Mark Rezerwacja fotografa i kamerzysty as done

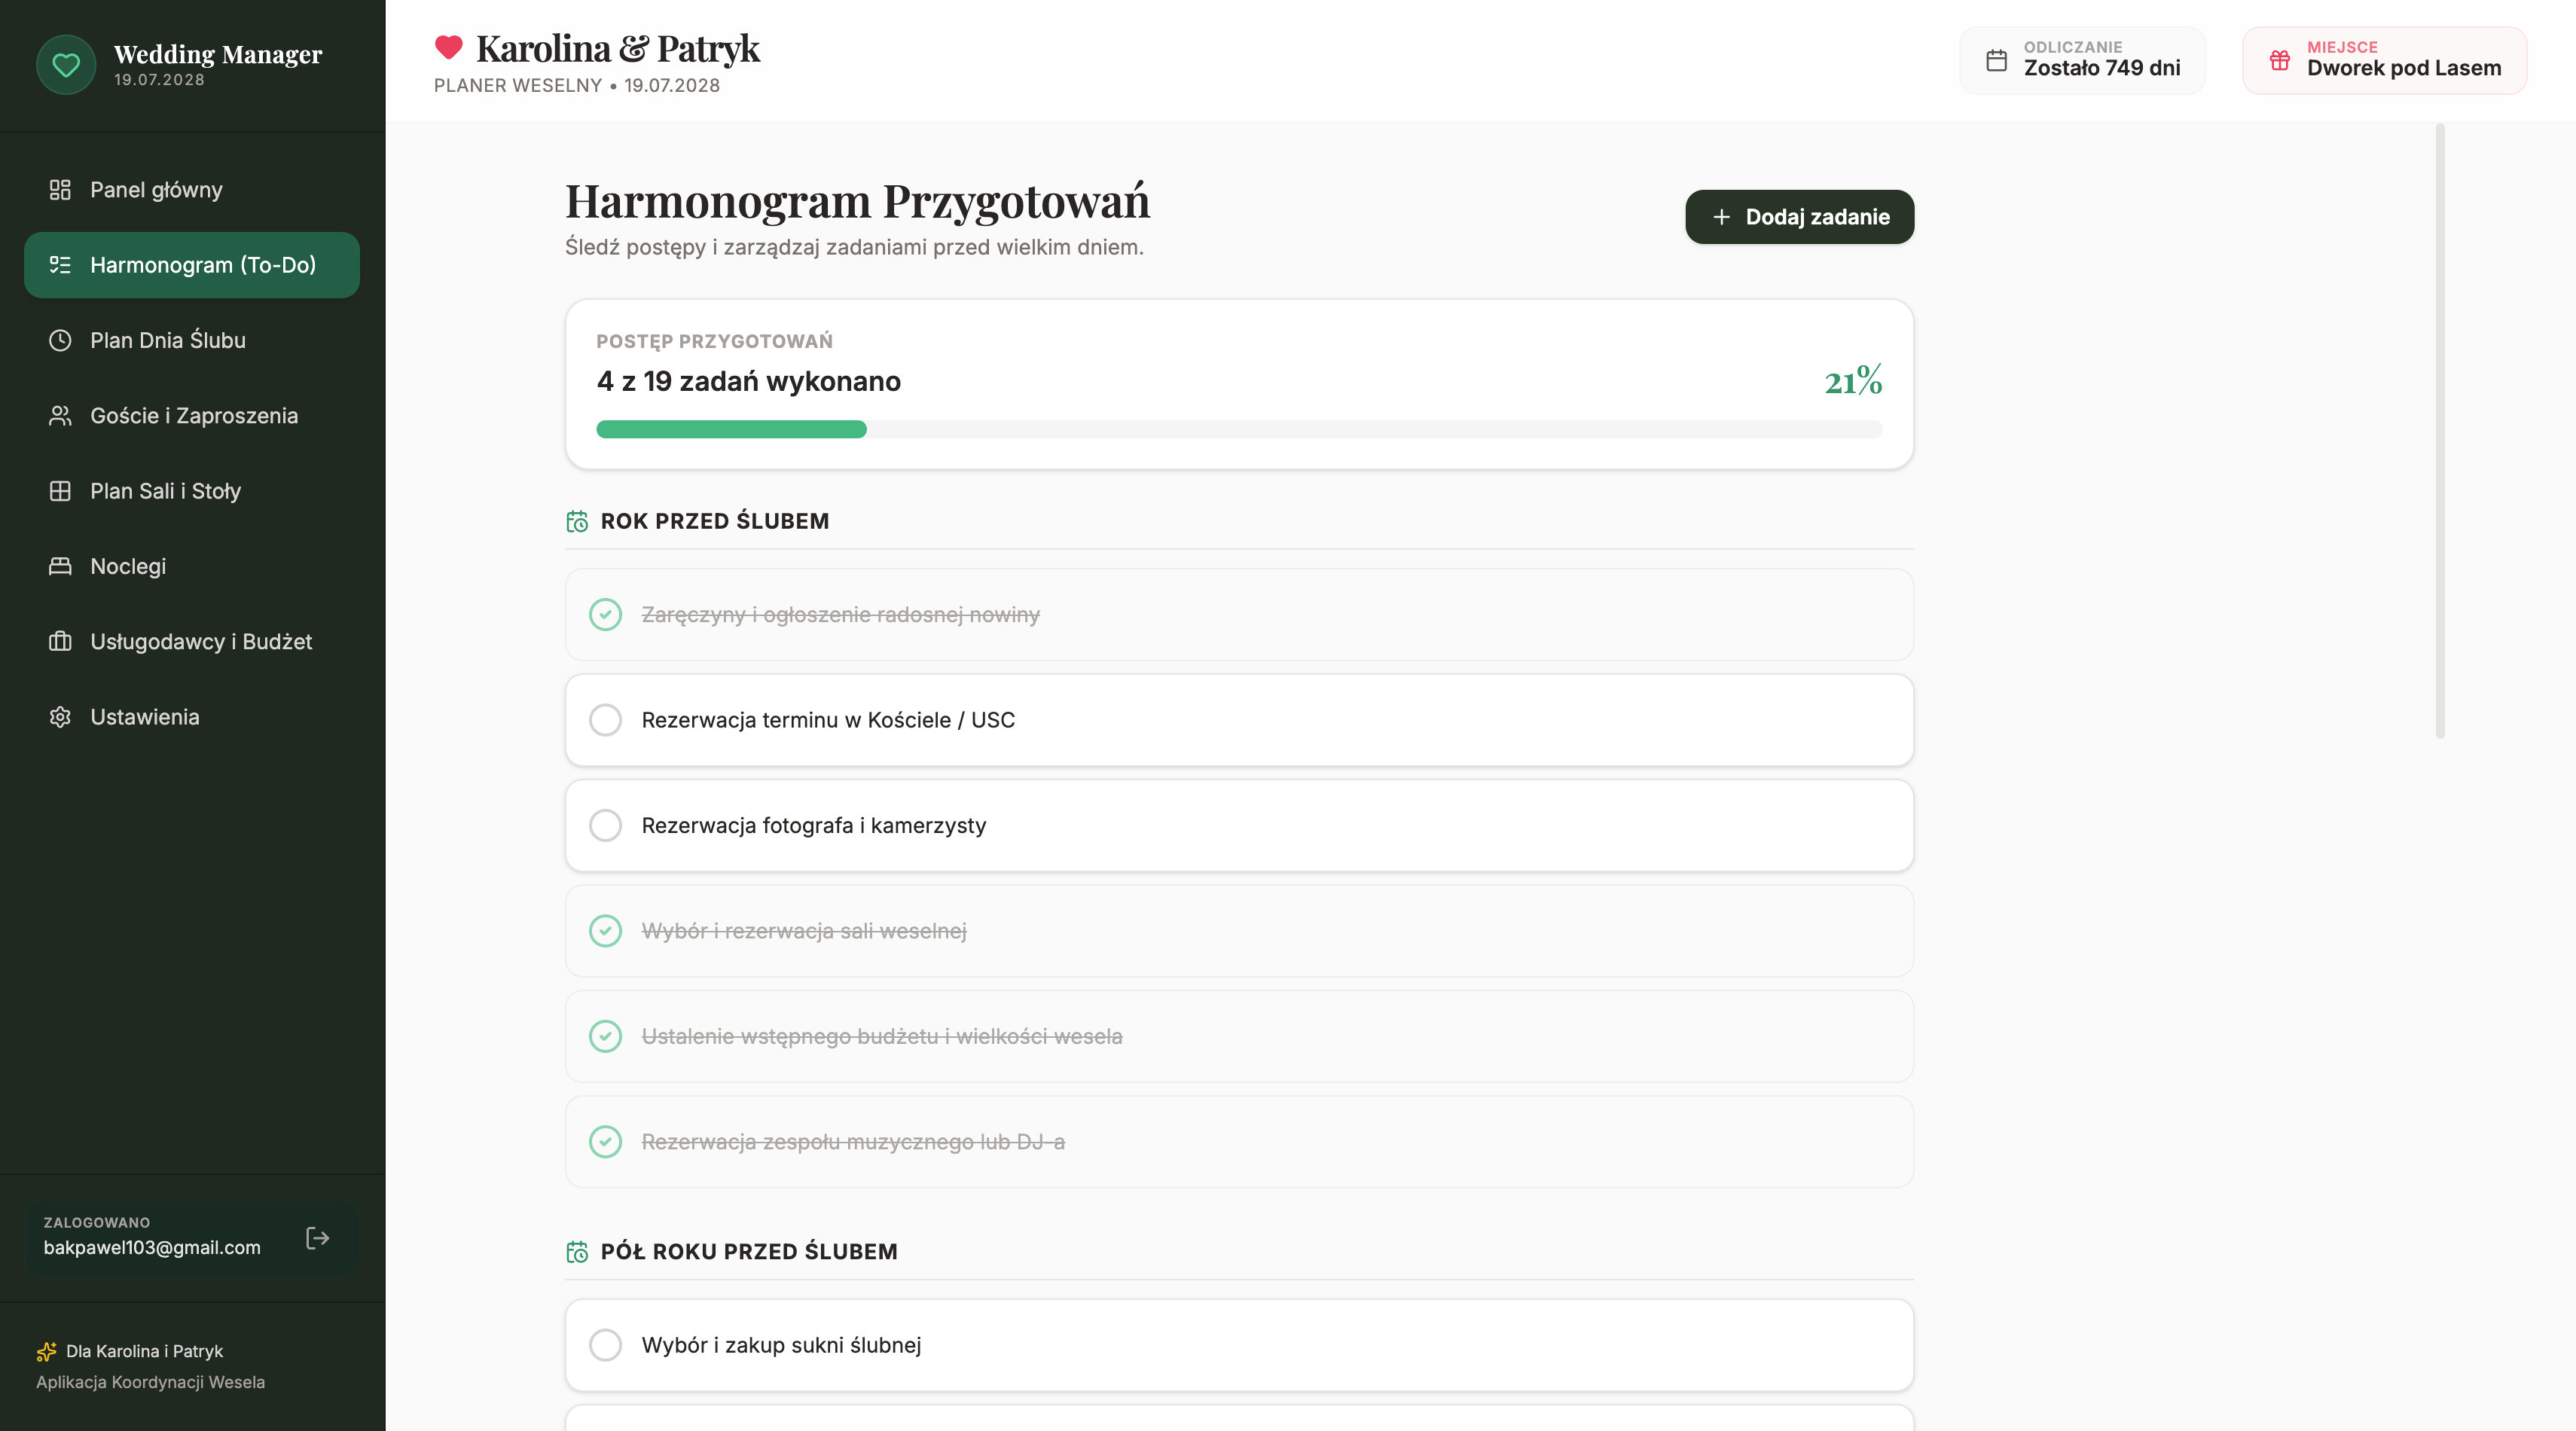605,825
